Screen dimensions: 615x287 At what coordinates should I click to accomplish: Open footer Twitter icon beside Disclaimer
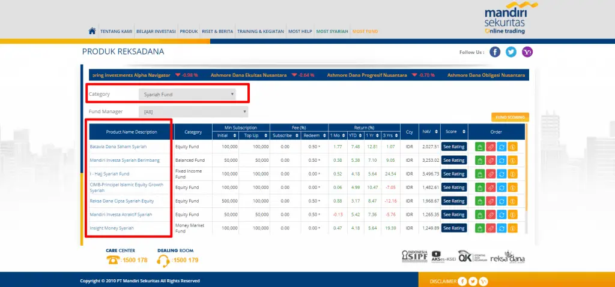click(x=473, y=281)
